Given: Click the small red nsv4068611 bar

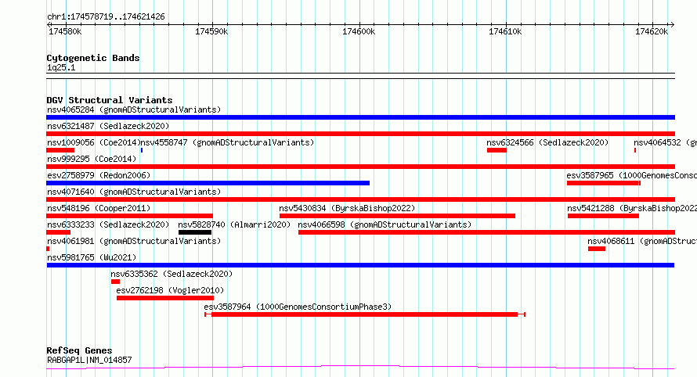Looking at the screenshot, I should tap(597, 249).
